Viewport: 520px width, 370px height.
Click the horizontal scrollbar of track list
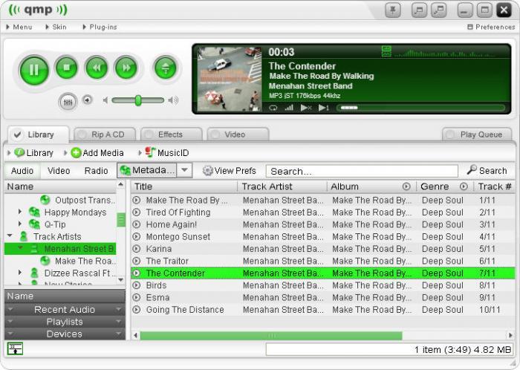pos(271,336)
